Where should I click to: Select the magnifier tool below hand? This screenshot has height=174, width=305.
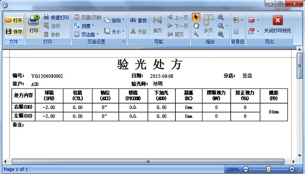(196, 34)
